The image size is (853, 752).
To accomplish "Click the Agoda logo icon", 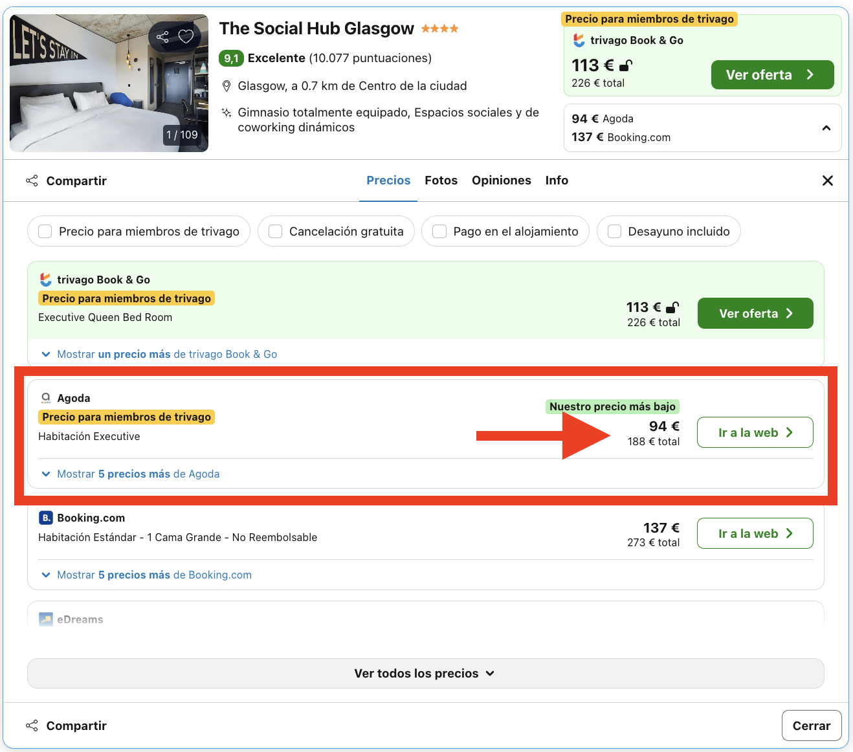I will (x=45, y=398).
